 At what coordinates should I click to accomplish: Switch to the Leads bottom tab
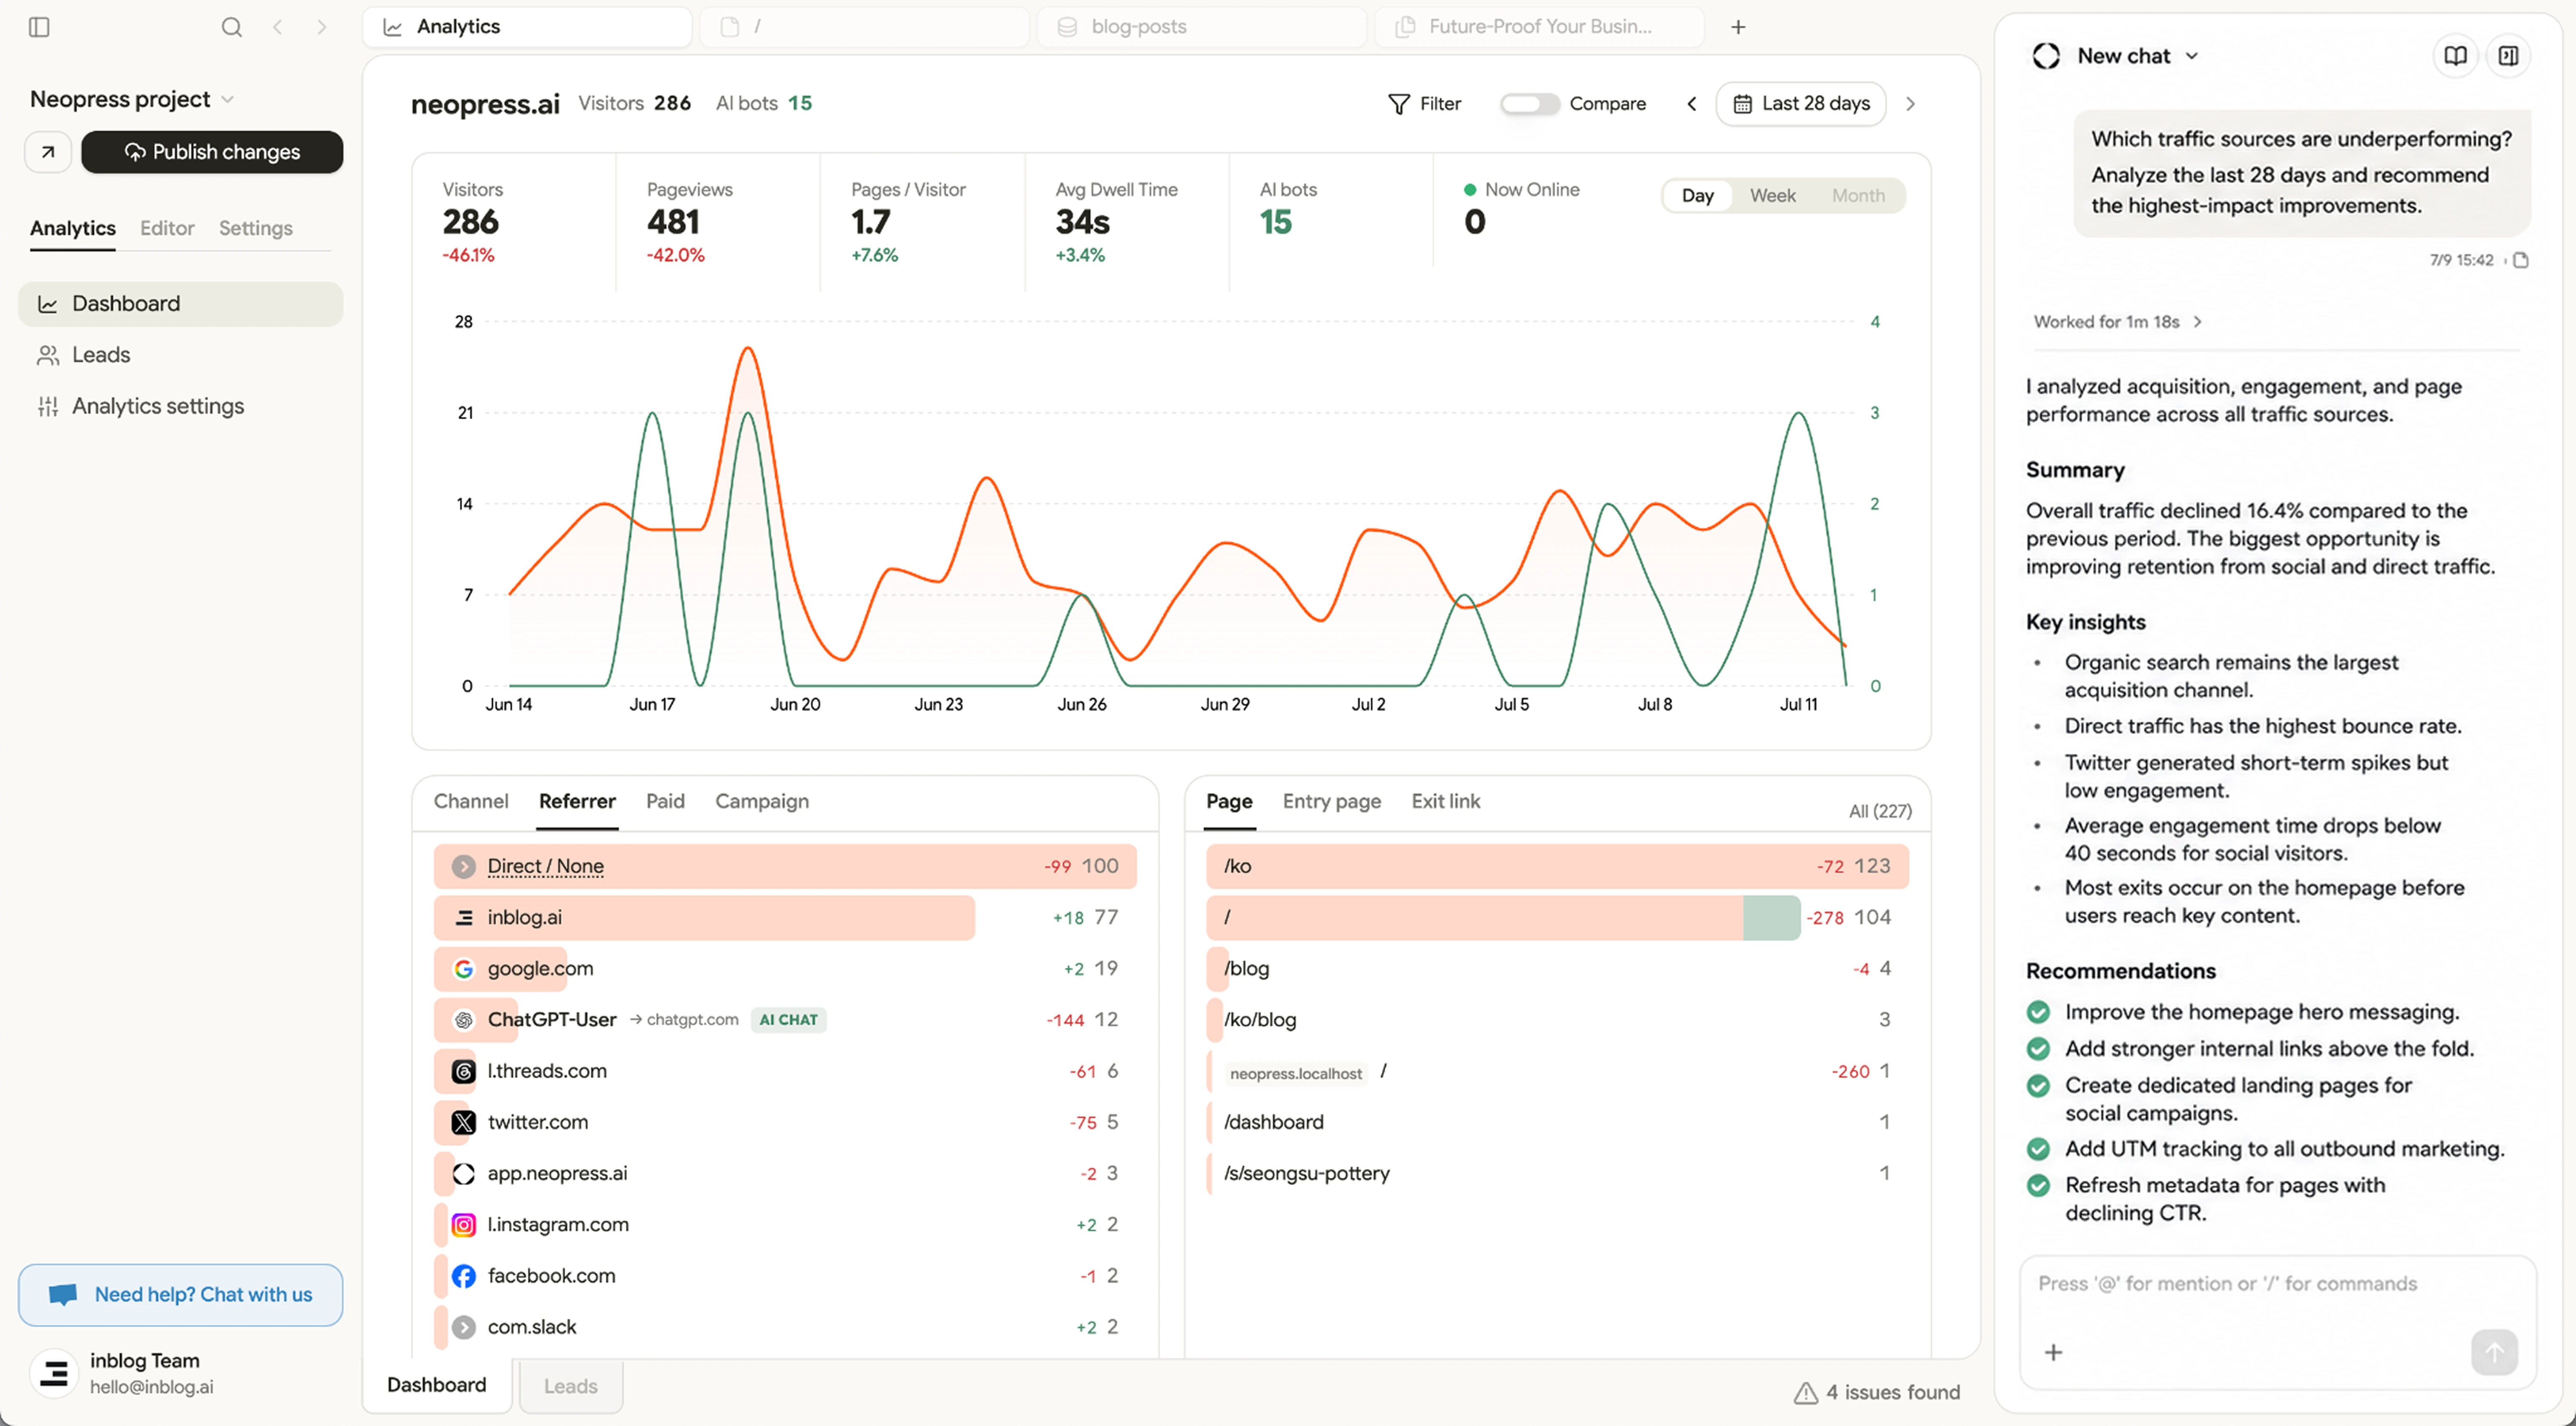coord(571,1386)
